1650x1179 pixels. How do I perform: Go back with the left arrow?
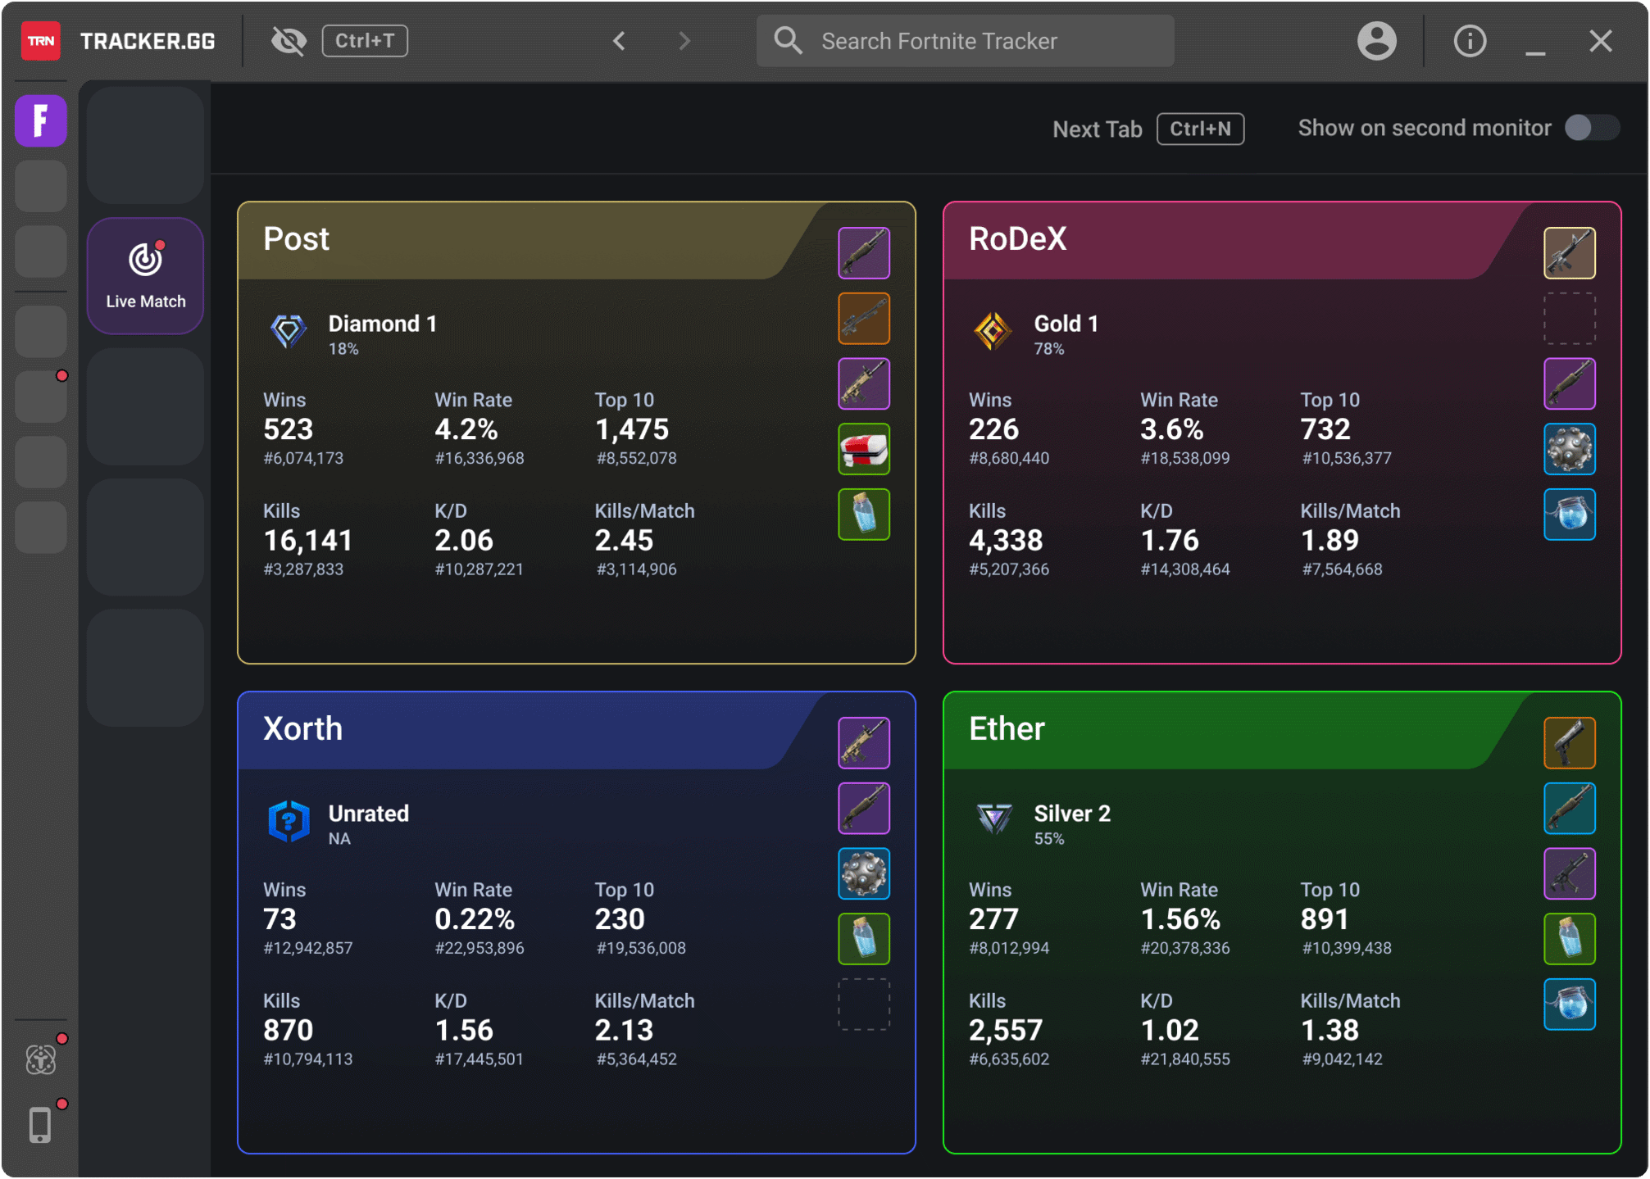619,41
